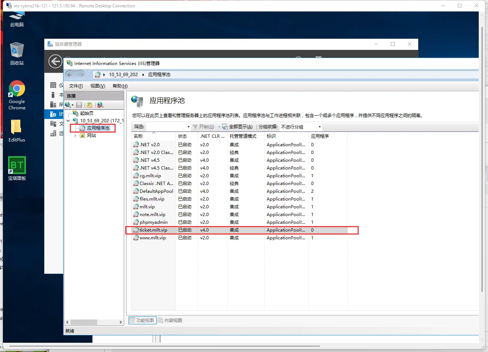Click the pool icon beside DefaultAppPool
This screenshot has width=488, height=352.
click(136, 191)
